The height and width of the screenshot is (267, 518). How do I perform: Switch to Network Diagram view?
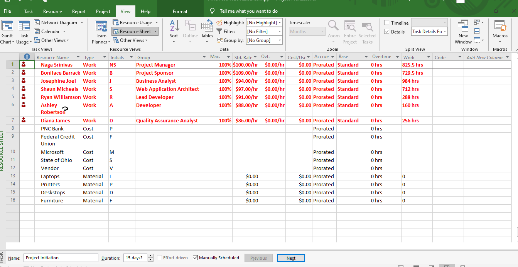pyautogui.click(x=59, y=23)
